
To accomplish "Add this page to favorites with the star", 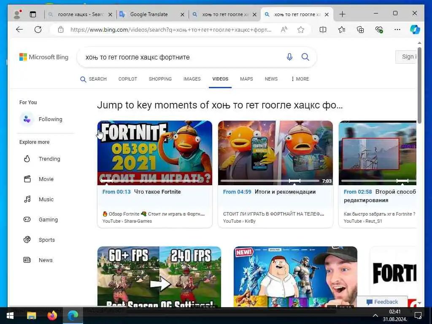I will pyautogui.click(x=301, y=30).
